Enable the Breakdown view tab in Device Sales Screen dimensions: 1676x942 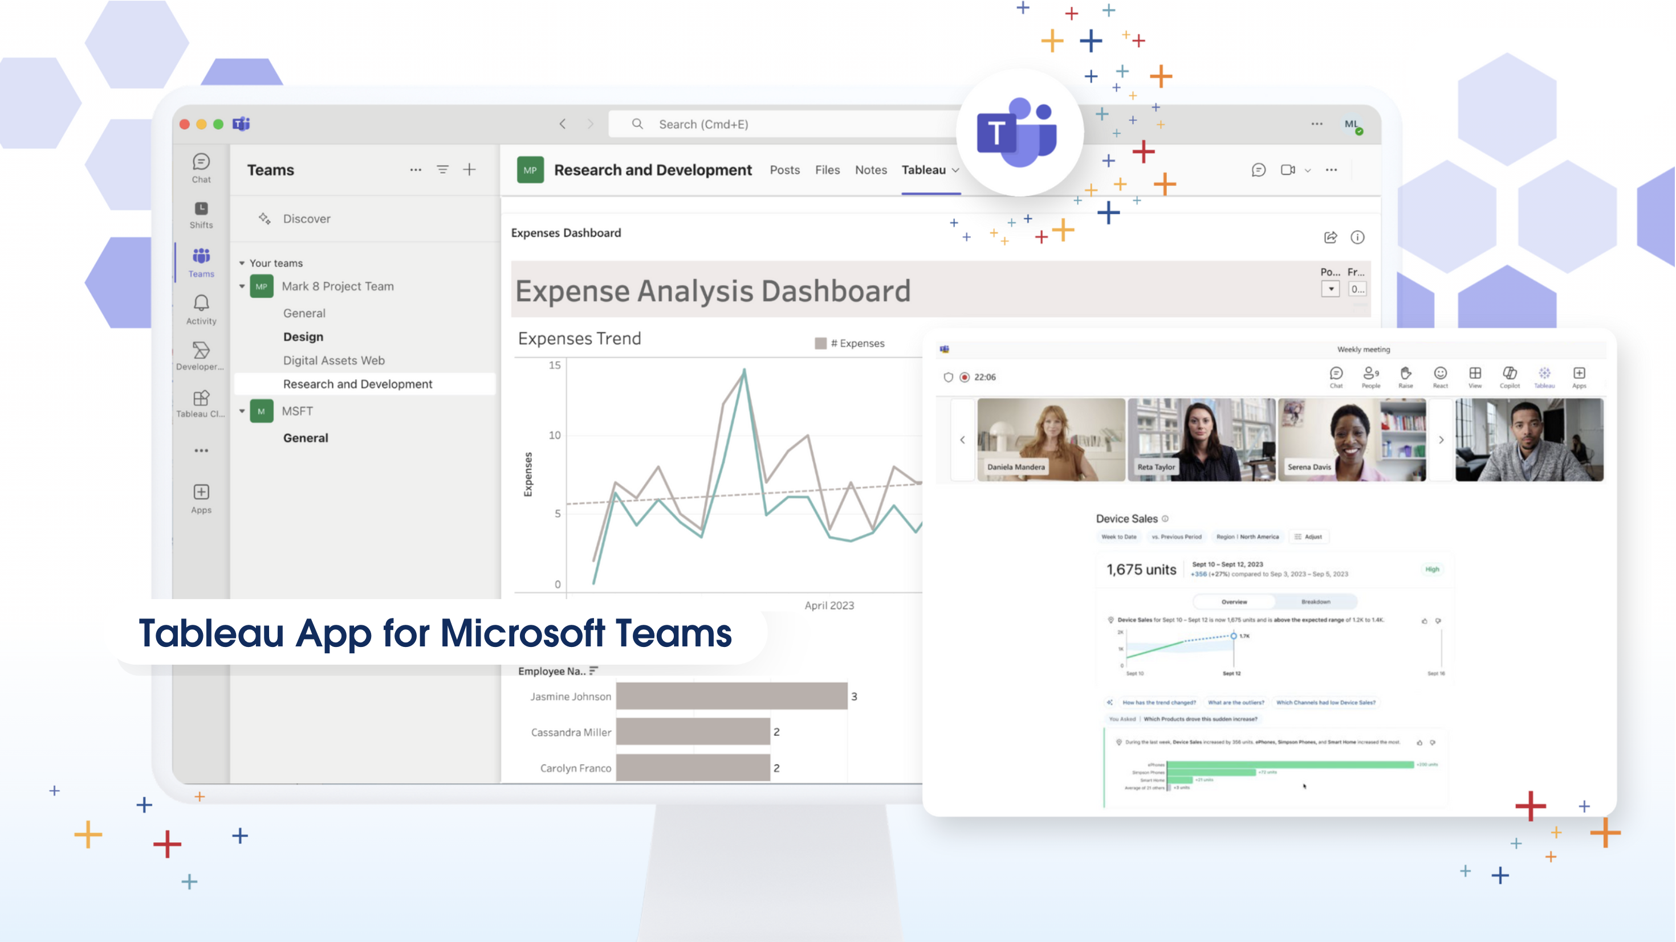point(1315,601)
